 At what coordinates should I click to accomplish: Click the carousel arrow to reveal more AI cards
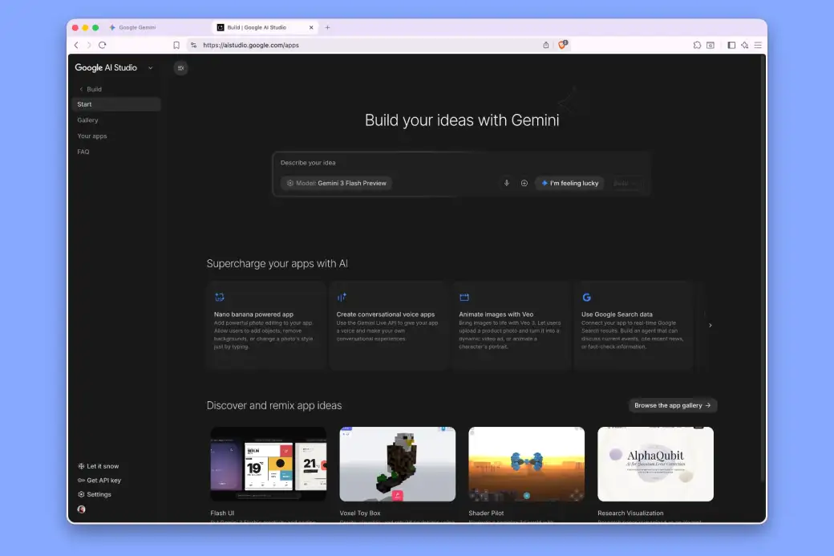tap(710, 326)
